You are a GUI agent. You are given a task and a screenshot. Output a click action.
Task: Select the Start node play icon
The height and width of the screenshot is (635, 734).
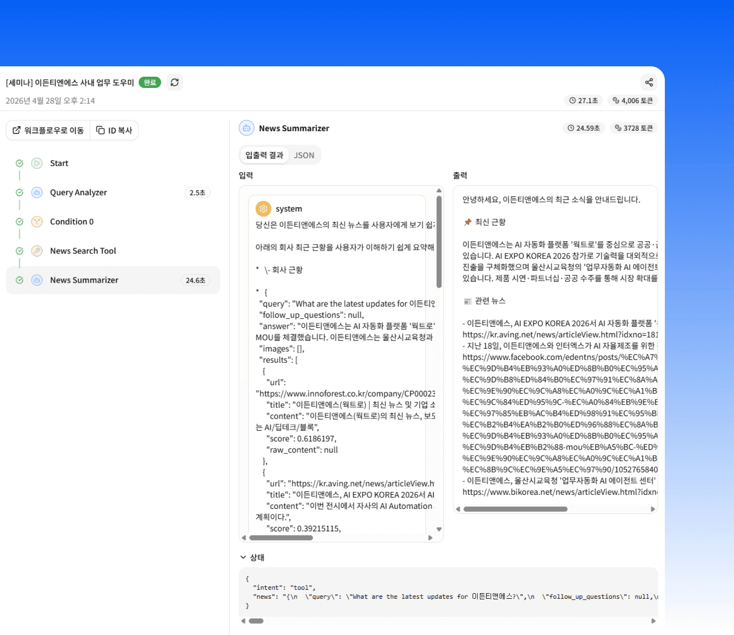tap(37, 163)
